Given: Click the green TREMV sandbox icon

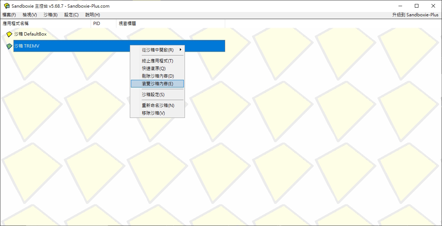Looking at the screenshot, I should pyautogui.click(x=9, y=46).
